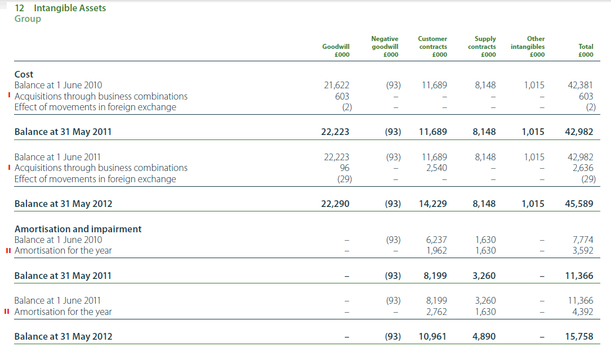Select the 'Supply contracts £000' column header
This screenshot has height=356, width=611.
pos(482,47)
